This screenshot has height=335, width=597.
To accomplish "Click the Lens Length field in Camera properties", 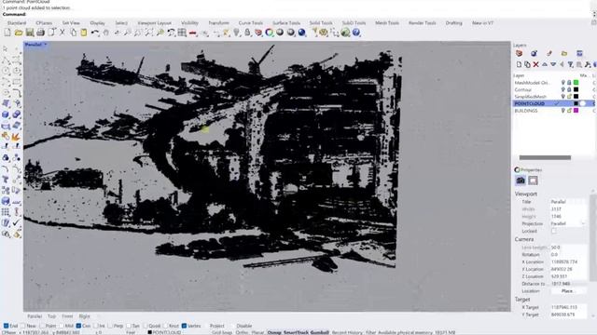I will 568,248.
